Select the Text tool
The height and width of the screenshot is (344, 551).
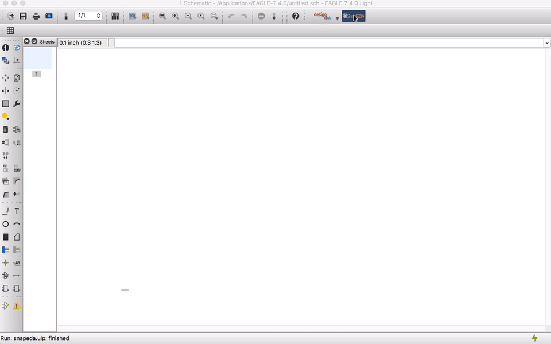click(17, 211)
